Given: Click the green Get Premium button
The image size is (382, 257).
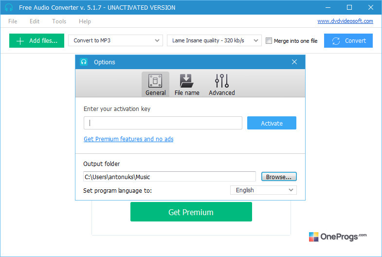Looking at the screenshot, I should (191, 212).
